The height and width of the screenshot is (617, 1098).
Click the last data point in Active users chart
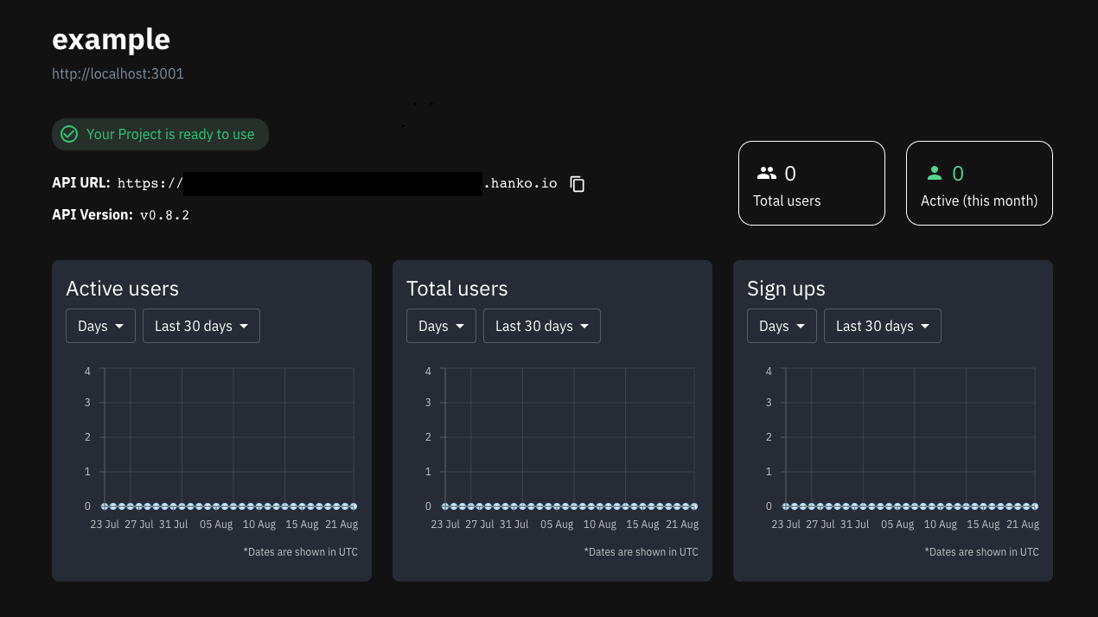tap(354, 506)
